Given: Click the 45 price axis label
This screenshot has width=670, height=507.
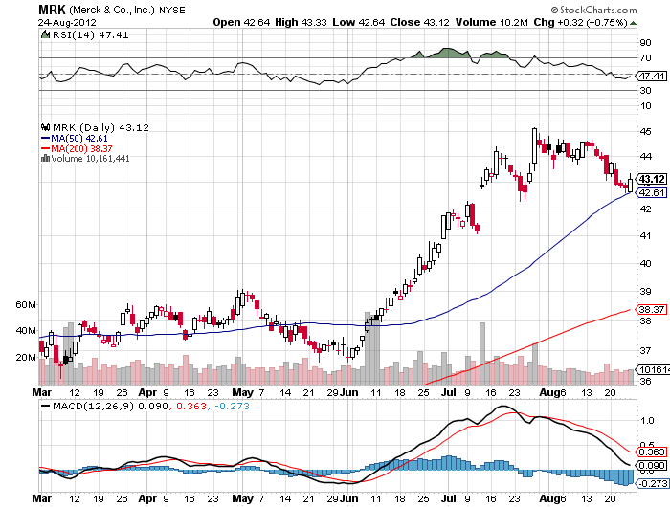Looking at the screenshot, I should pos(645,132).
